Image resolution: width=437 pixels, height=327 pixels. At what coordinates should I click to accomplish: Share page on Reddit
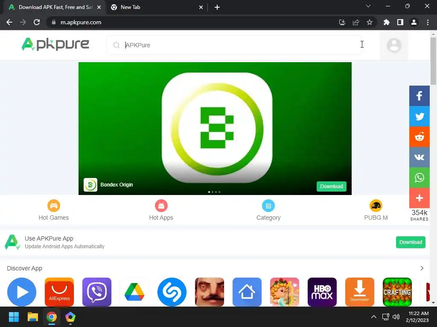[419, 137]
